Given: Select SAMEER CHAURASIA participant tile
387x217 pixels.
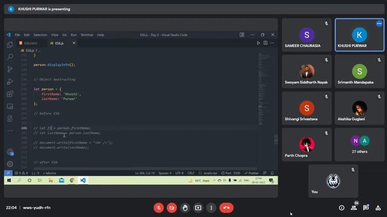Looking at the screenshot, I should coord(307,35).
